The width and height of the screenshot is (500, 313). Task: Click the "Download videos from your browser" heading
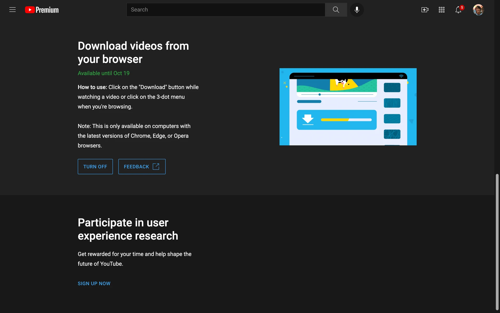pyautogui.click(x=133, y=52)
